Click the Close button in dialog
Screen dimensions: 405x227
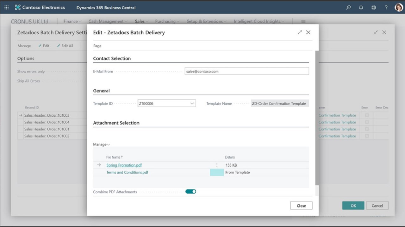tap(301, 206)
